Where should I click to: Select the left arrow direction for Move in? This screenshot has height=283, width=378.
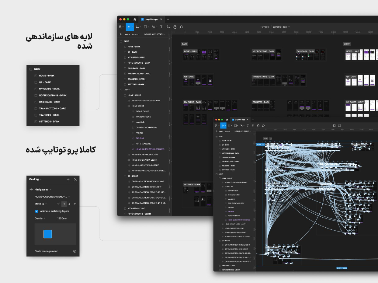[x=58, y=204]
